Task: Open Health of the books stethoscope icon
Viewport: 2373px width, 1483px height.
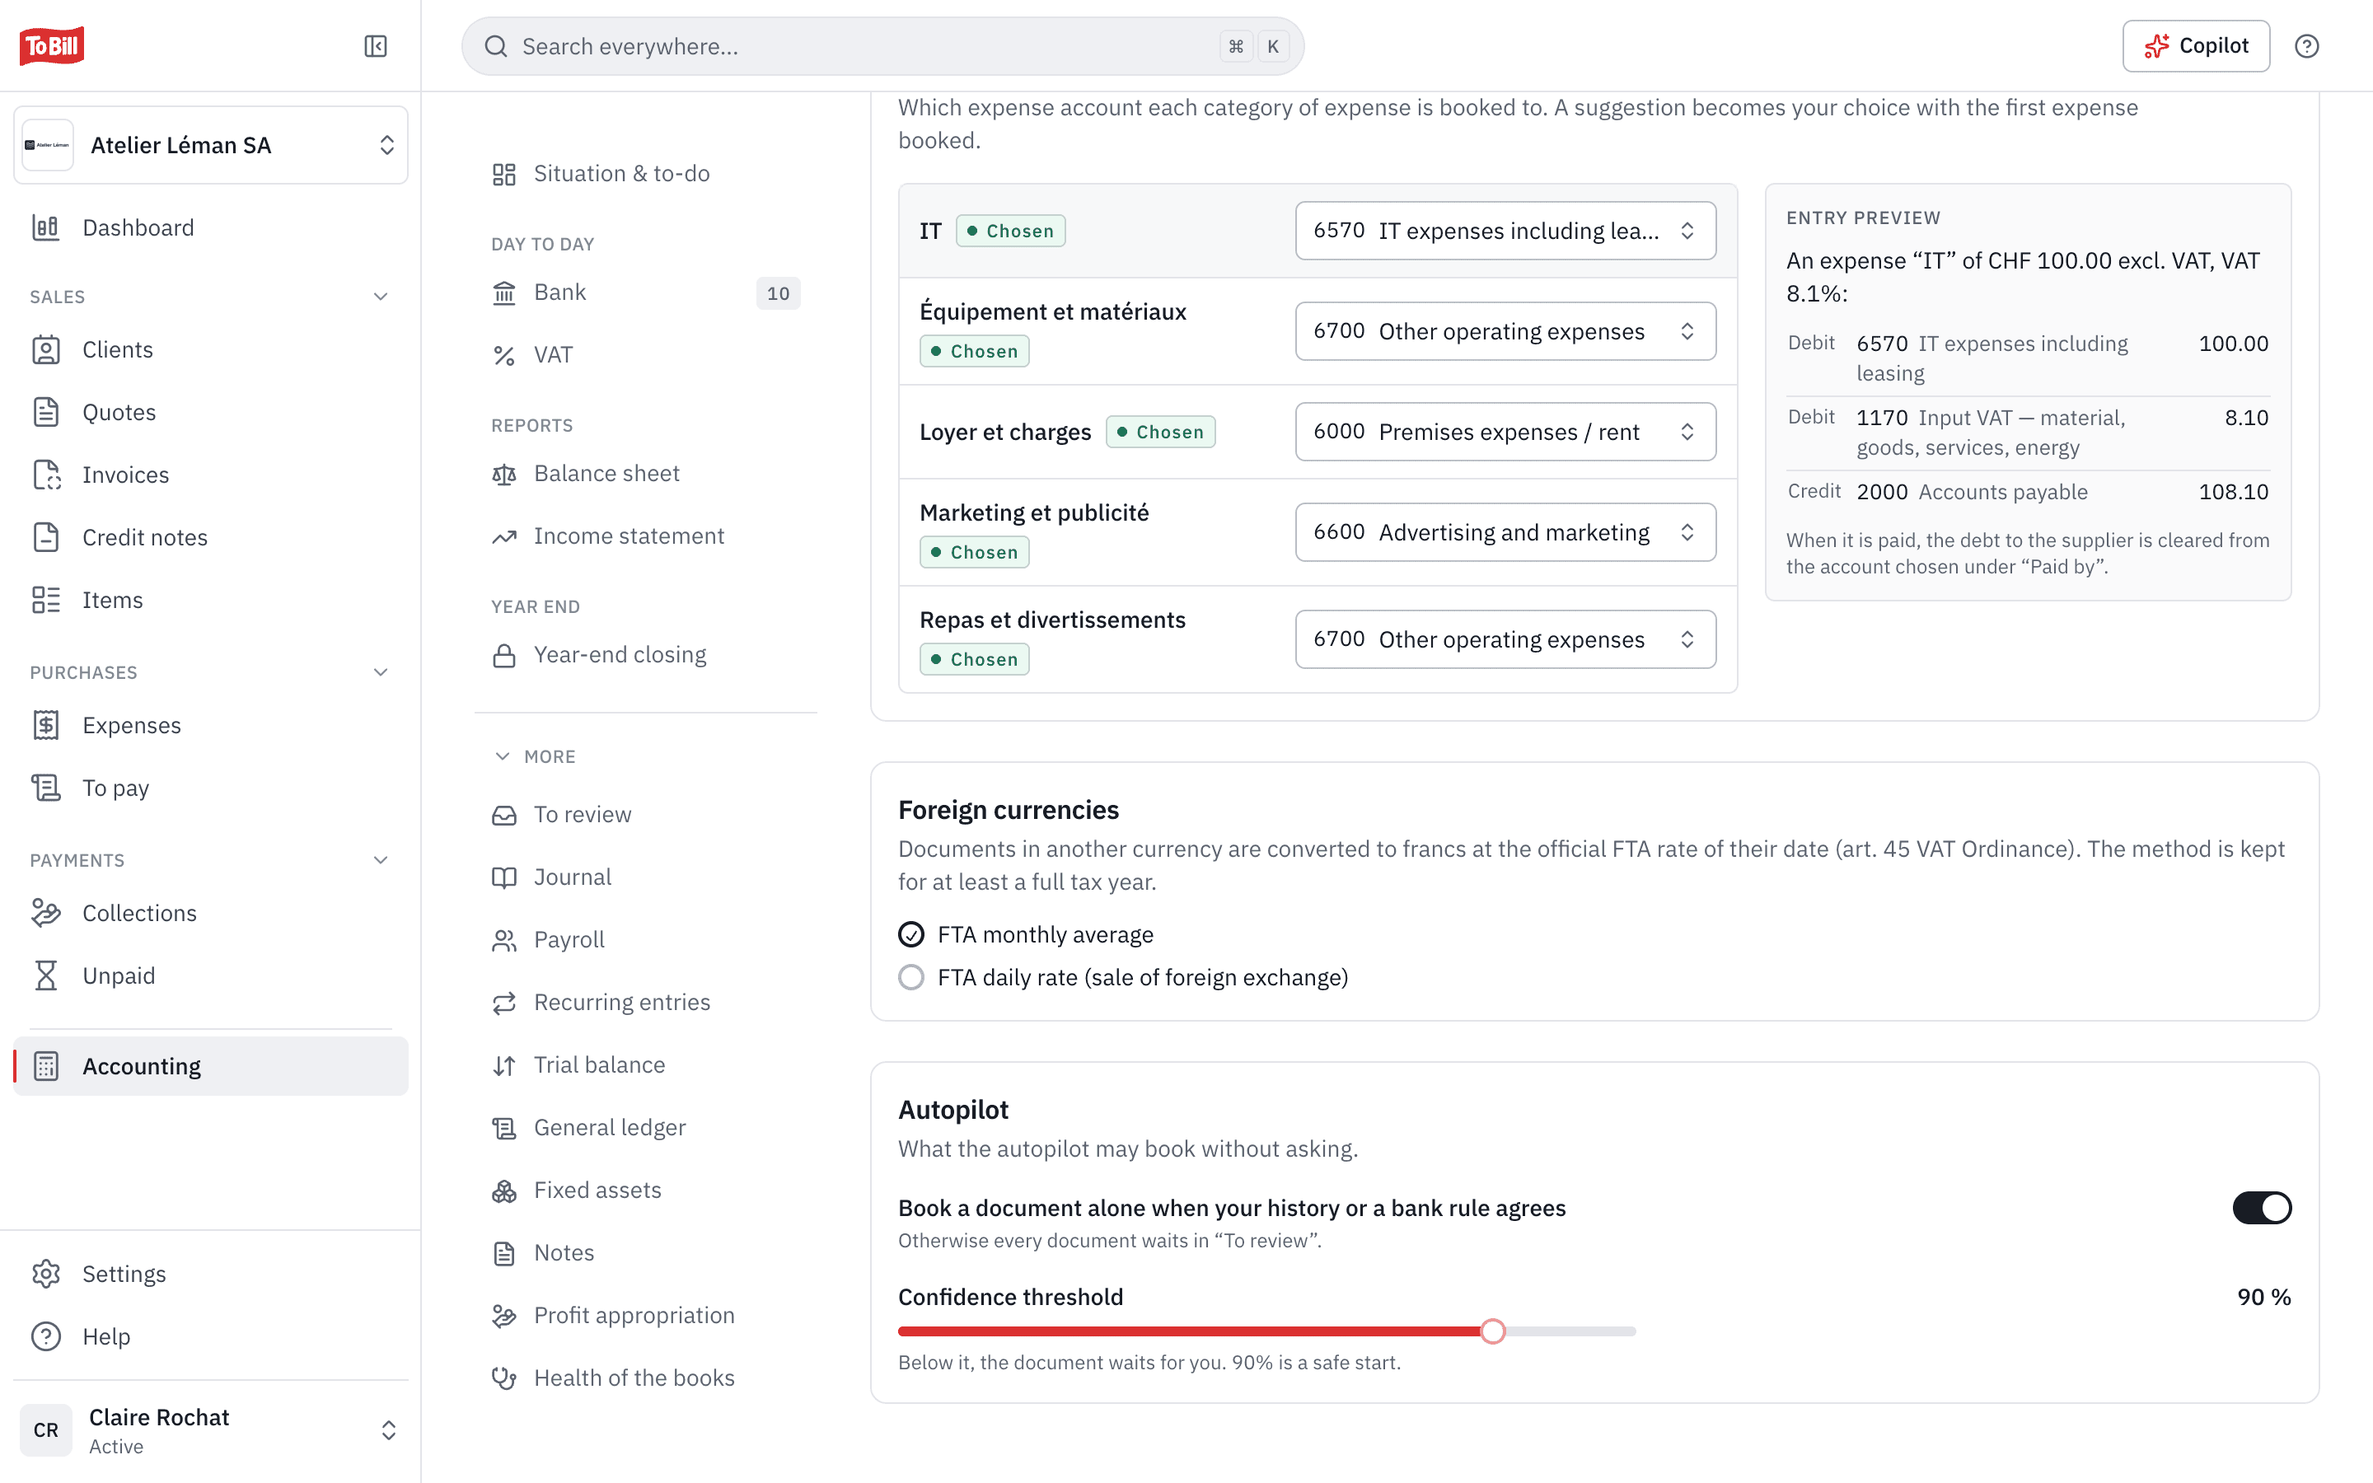Action: 504,1378
